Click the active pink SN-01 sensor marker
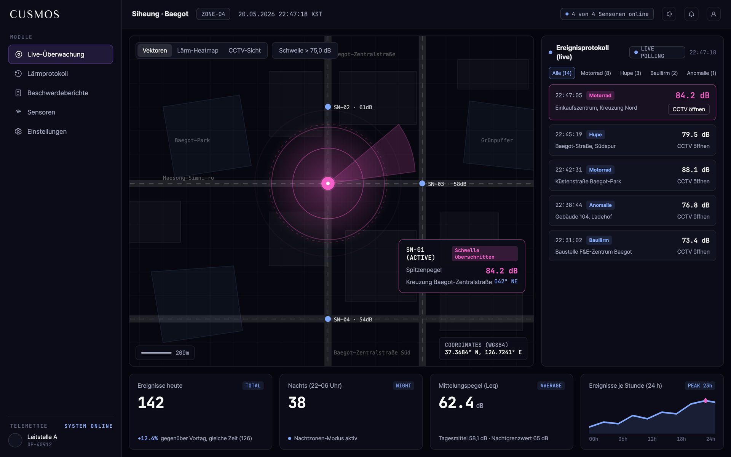Screen dimensions: 731x457 coord(328,184)
